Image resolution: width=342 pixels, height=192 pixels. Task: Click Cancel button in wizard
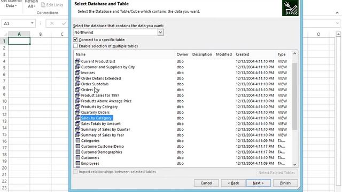coord(206,183)
